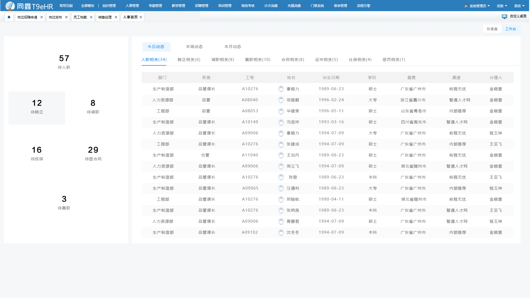This screenshot has width=530, height=298.
Task: Open the 人事管理 menu
Action: point(132,6)
